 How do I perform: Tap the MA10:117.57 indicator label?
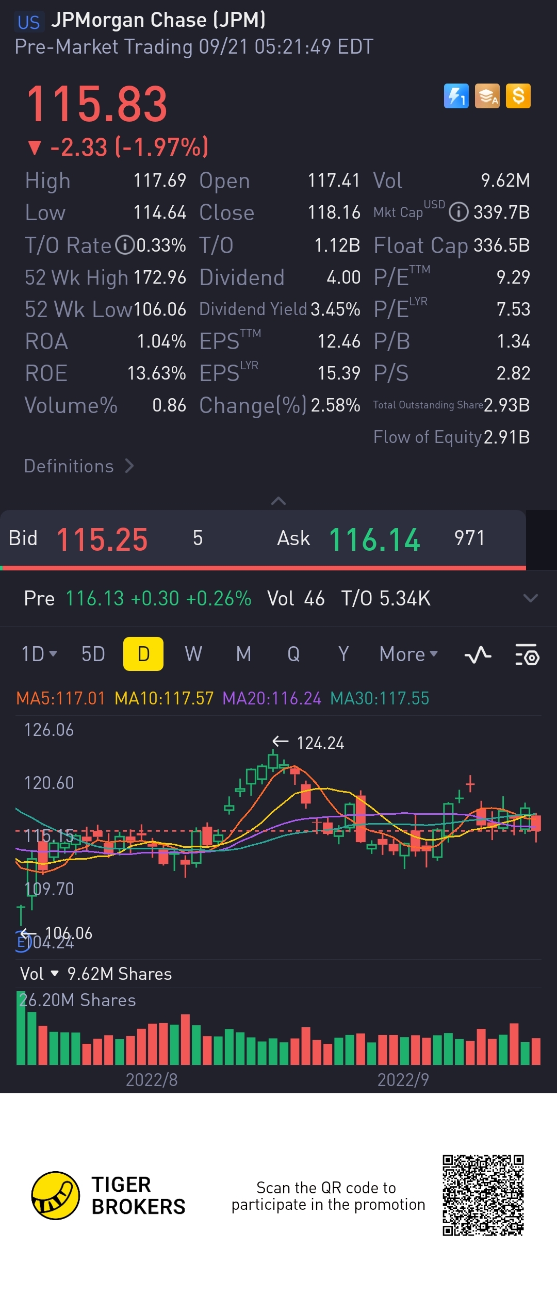(164, 698)
